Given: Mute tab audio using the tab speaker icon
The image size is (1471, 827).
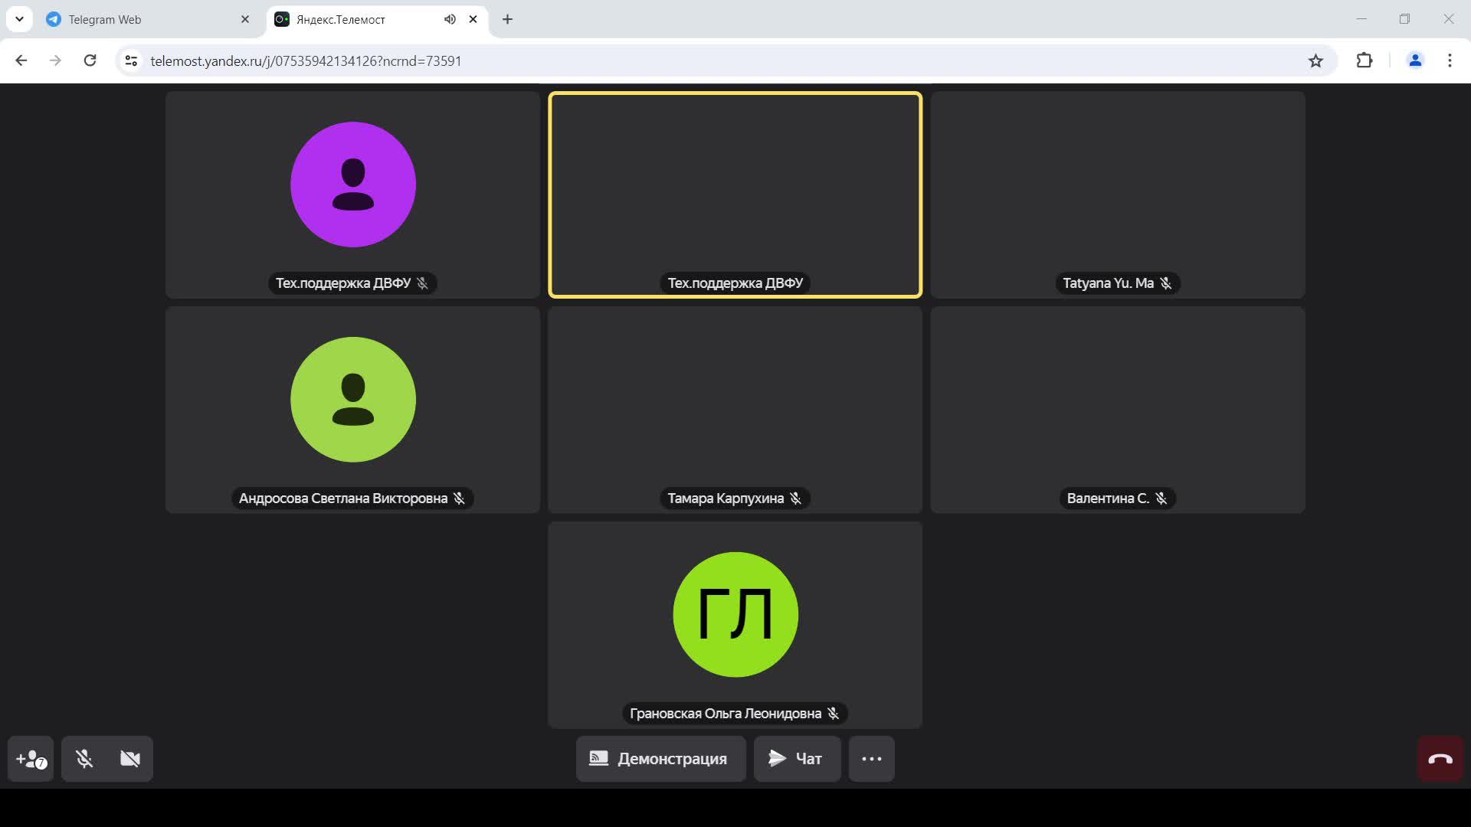Looking at the screenshot, I should pyautogui.click(x=450, y=19).
